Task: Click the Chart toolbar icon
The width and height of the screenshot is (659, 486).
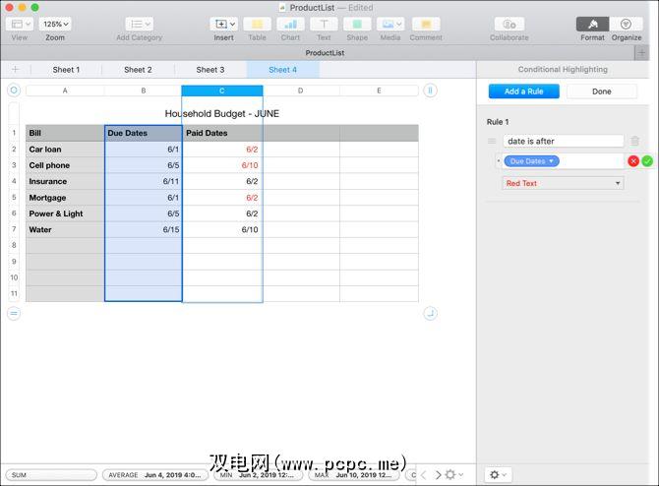Action: point(290,24)
